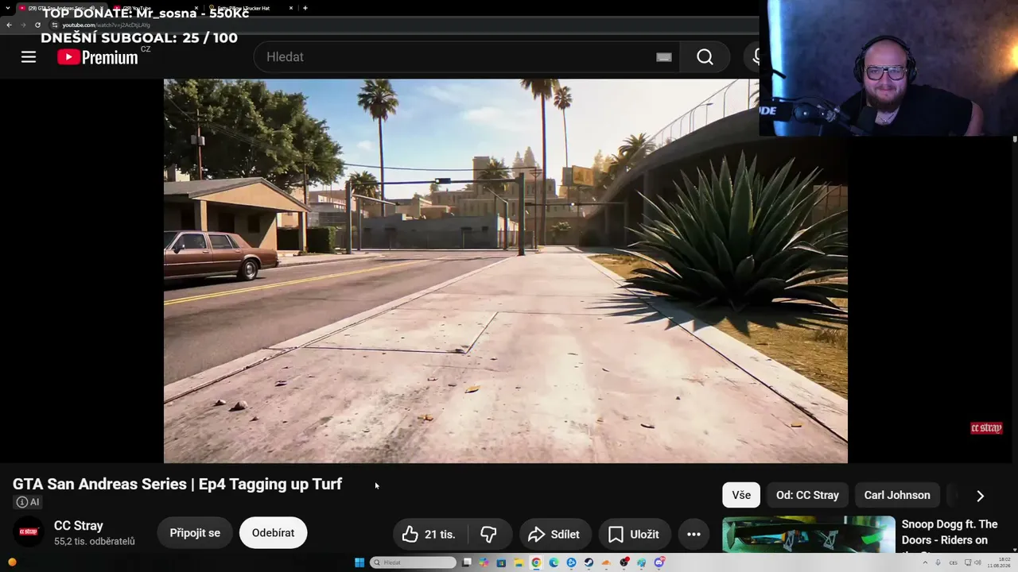
Task: Go to YouTube Premium home logo
Action: click(x=98, y=57)
